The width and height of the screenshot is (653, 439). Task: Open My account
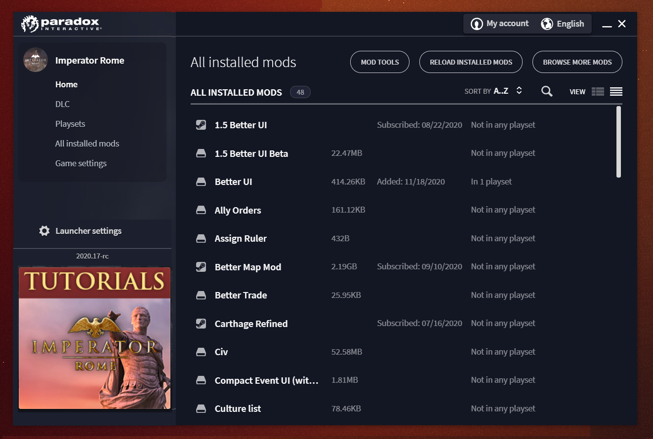pyautogui.click(x=499, y=24)
